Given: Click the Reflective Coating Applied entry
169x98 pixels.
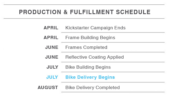Looking at the screenshot, I should 95,57.
